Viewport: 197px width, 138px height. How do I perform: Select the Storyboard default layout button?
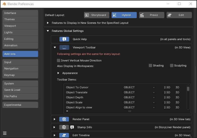point(97,15)
